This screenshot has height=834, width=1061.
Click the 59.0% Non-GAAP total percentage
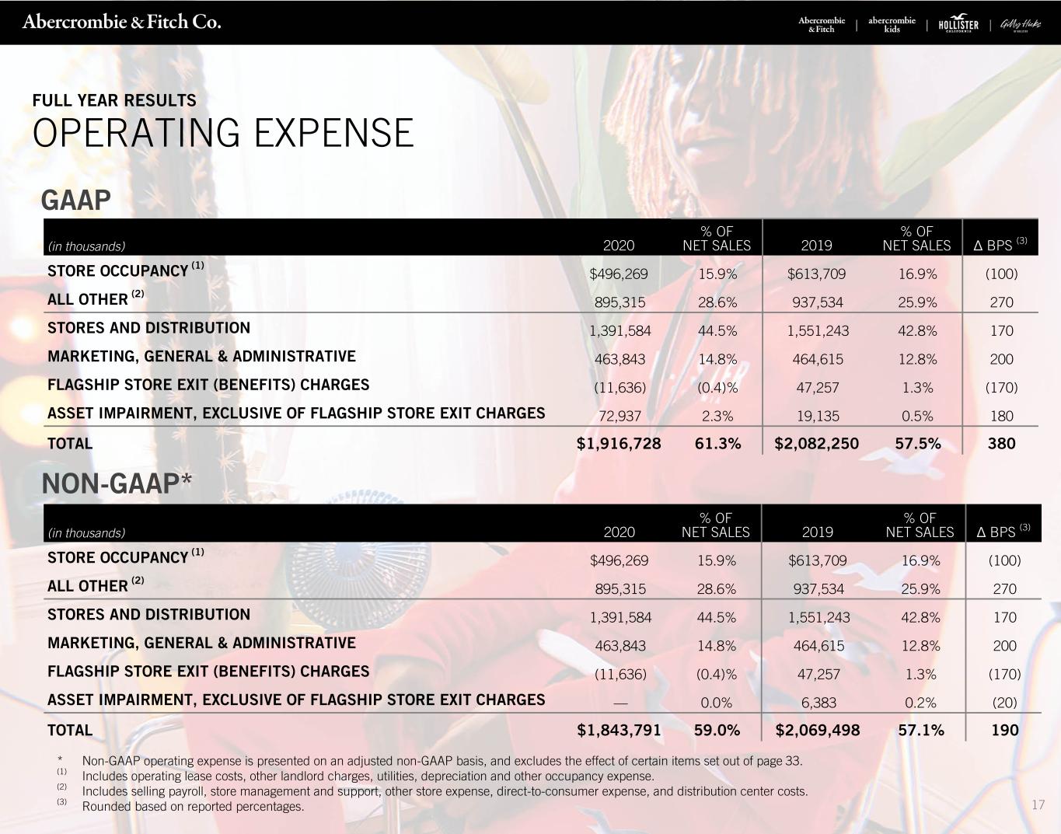(717, 731)
